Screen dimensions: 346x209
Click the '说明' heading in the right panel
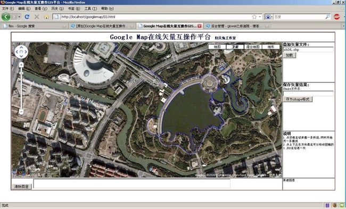[287, 133]
